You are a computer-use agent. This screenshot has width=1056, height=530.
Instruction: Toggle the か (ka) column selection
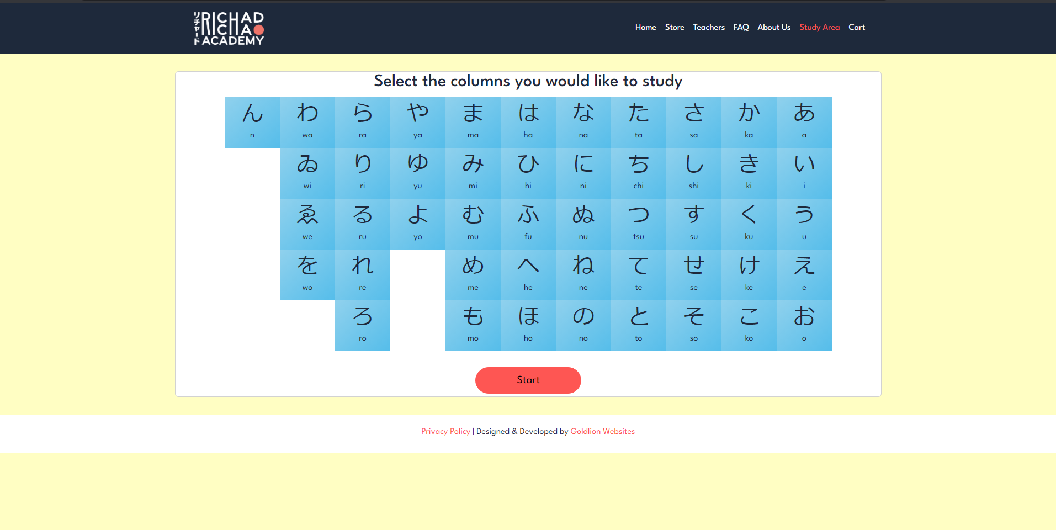coord(749,121)
